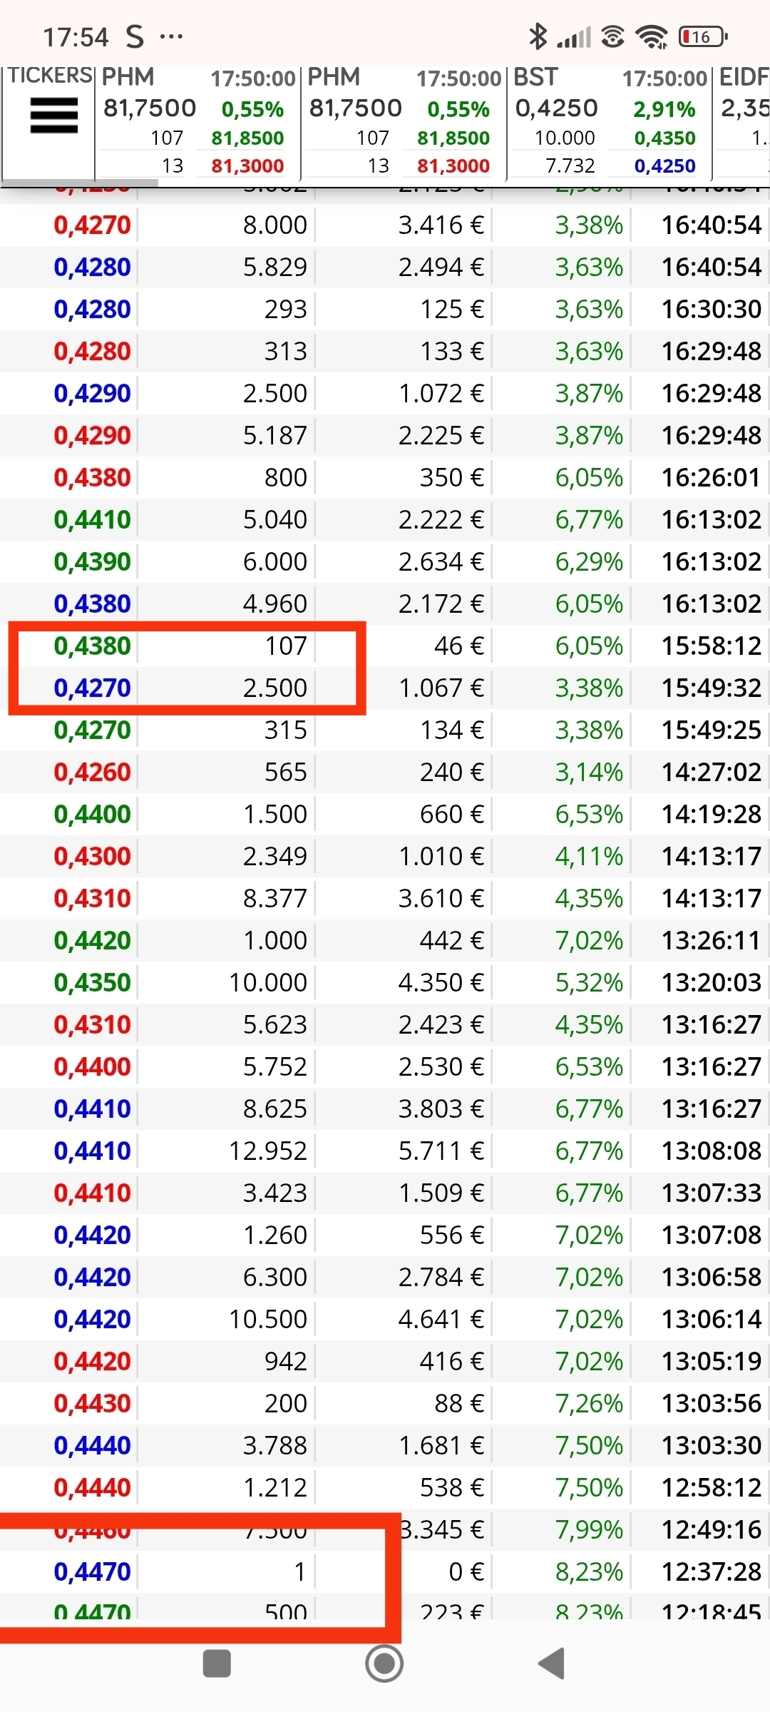Viewport: 770px width, 1712px height.
Task: Tap the battery indicator showing 16
Action: [702, 36]
